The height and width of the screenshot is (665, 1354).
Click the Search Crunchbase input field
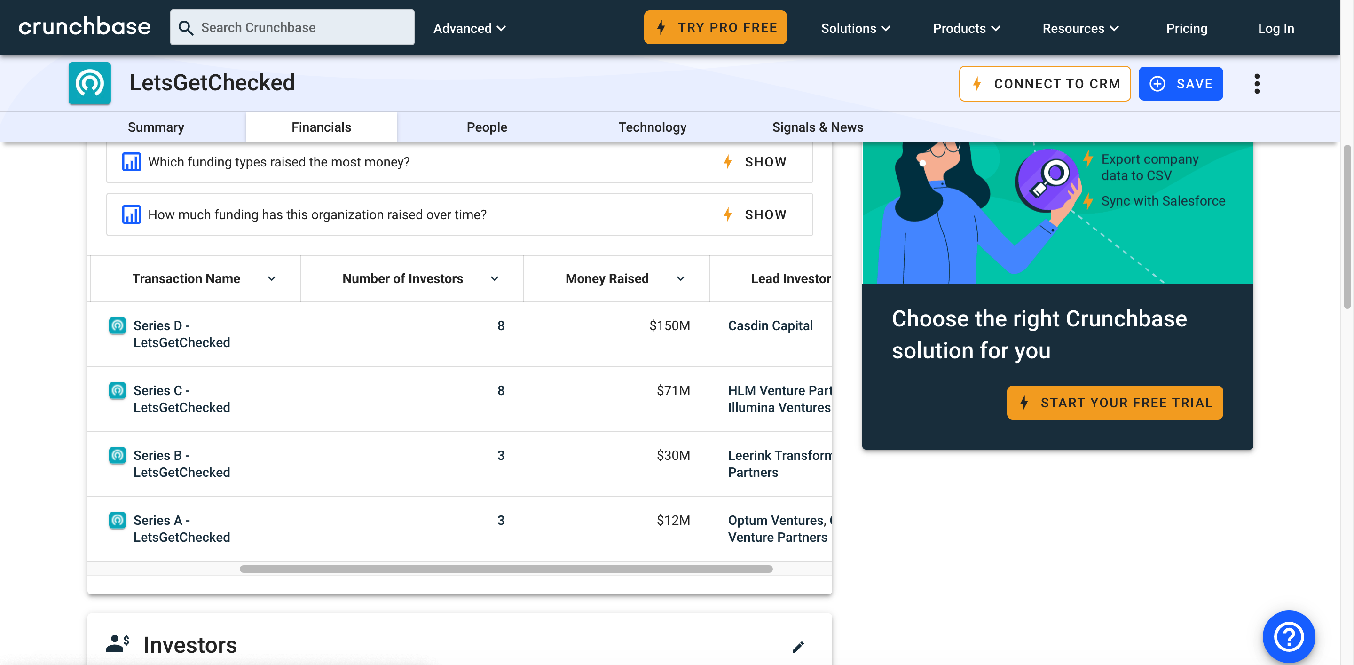[x=292, y=27]
